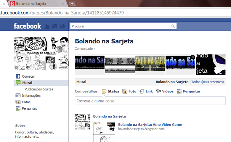Screen dimensions: 231x142
Task: Click the Informações card icon
Action: pos(18,95)
